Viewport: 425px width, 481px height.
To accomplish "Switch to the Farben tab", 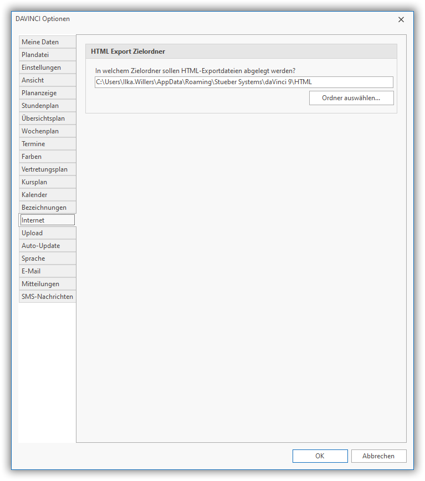I will (x=47, y=157).
